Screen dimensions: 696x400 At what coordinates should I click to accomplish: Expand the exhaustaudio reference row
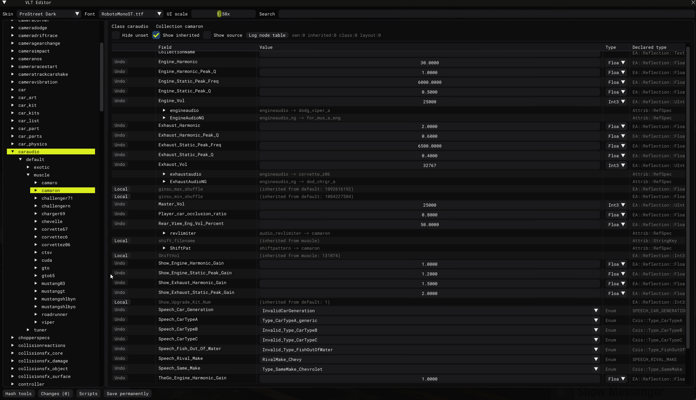164,174
